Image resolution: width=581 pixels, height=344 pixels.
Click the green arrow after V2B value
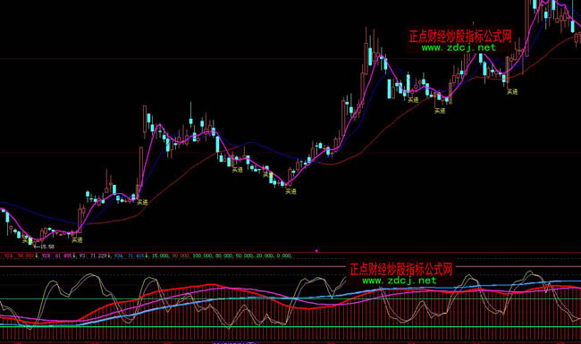(x=74, y=256)
